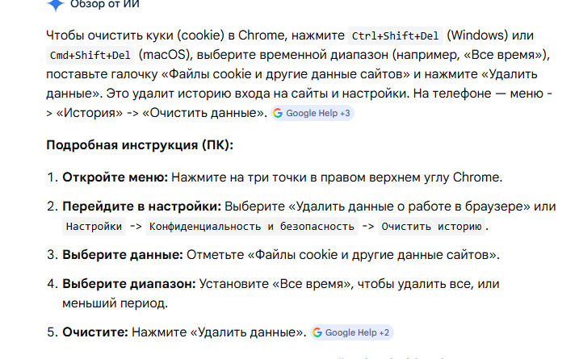Click the bold Выберите данные step label
This screenshot has width=579, height=359.
coord(123,255)
